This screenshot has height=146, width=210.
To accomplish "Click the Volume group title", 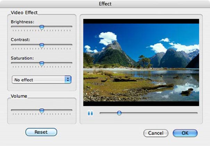I will point(19,96).
